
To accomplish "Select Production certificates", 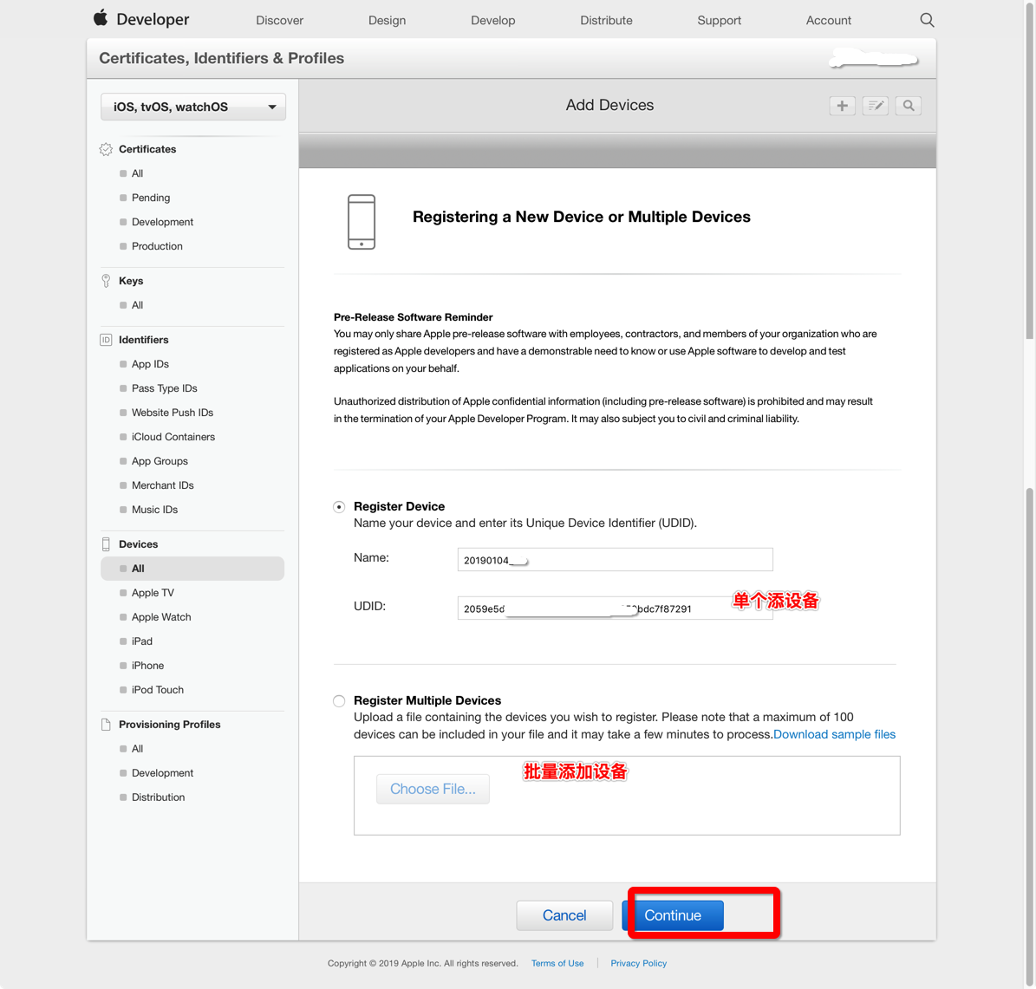I will tap(157, 246).
